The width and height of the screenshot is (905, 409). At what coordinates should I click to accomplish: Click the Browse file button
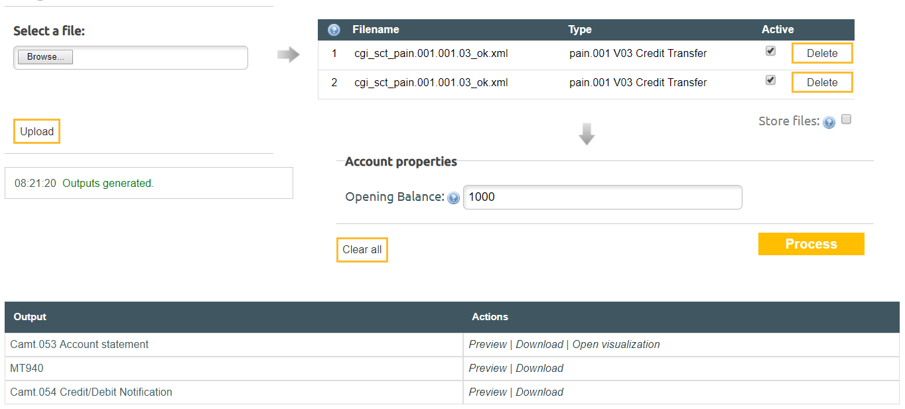(x=45, y=57)
